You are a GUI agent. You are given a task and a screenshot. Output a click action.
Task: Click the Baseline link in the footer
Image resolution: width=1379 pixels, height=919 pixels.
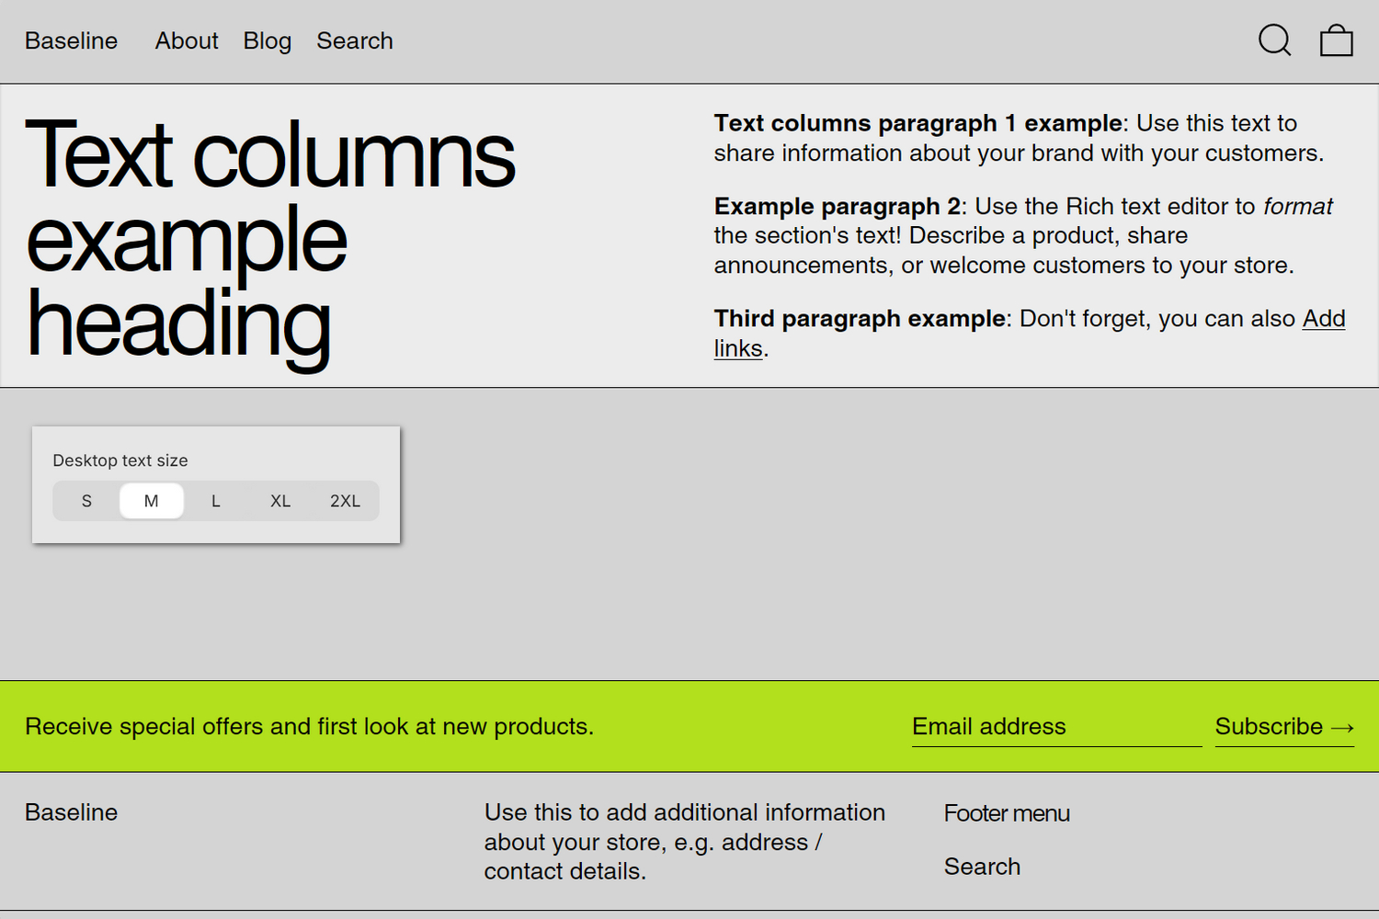pyautogui.click(x=71, y=812)
